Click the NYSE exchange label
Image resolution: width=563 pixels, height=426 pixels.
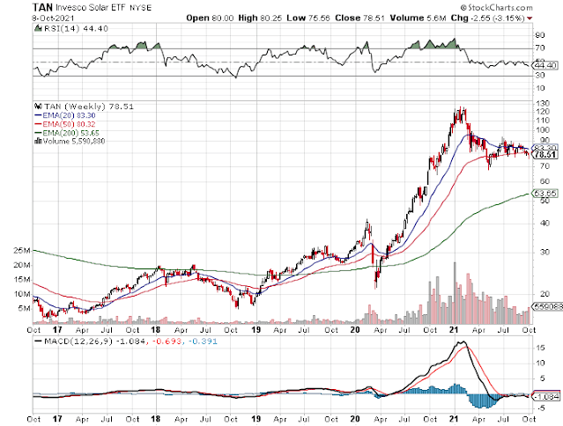coord(140,8)
